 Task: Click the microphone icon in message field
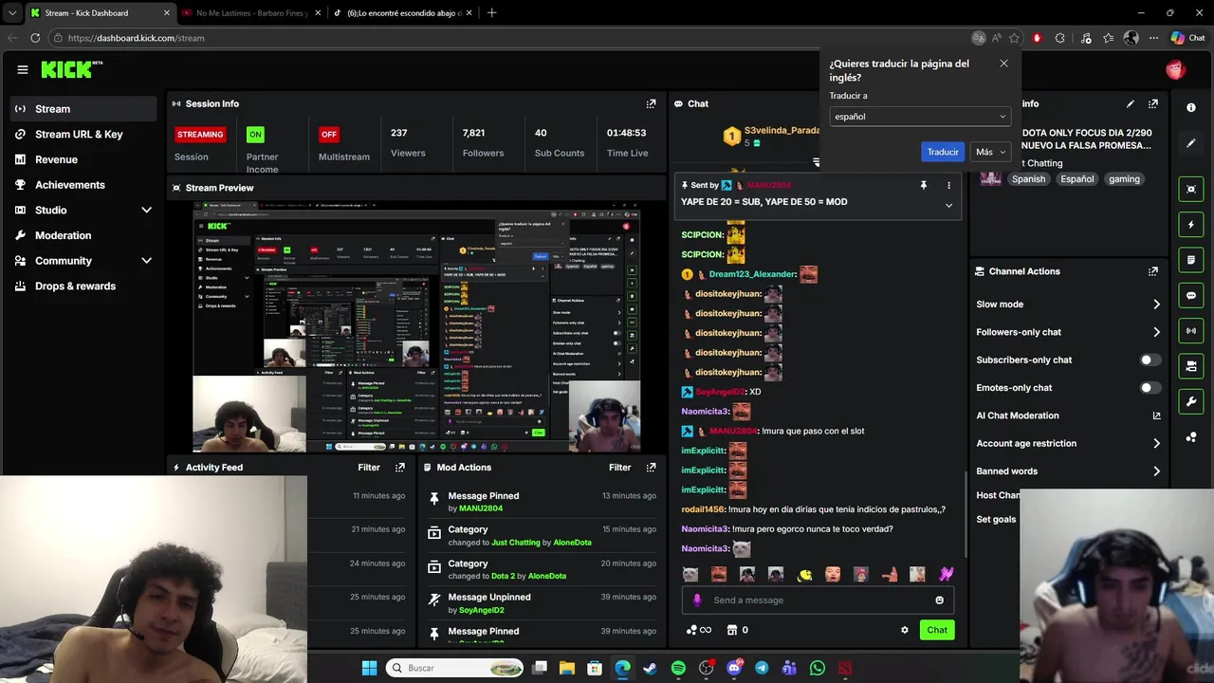pyautogui.click(x=697, y=600)
